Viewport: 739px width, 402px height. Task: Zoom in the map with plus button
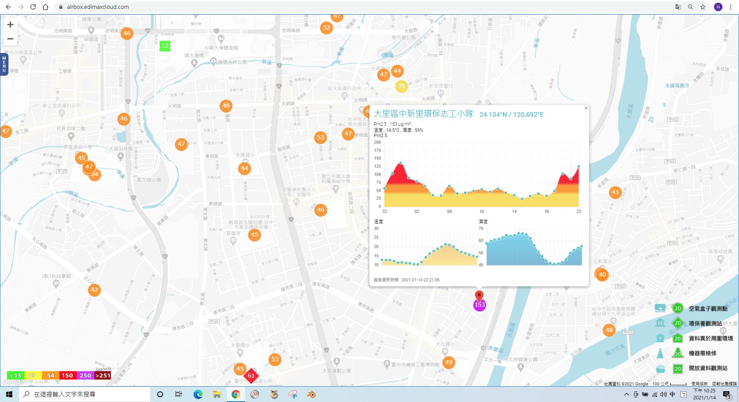[x=10, y=25]
